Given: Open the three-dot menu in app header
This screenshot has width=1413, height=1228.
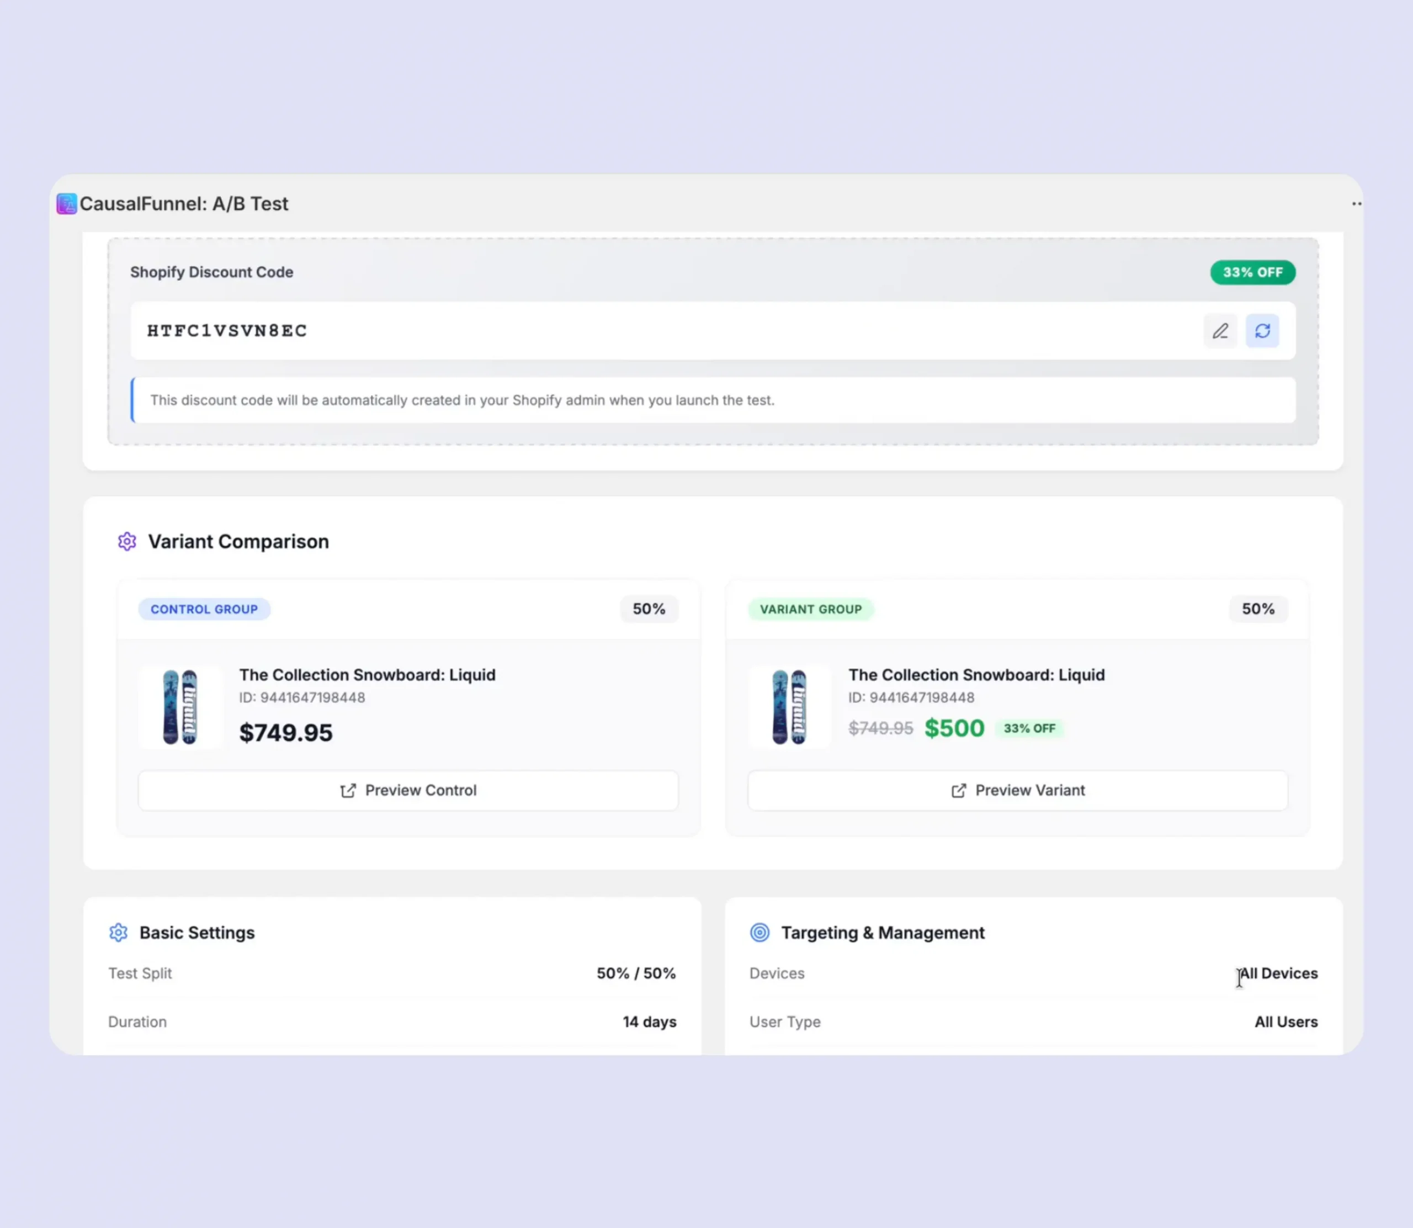Looking at the screenshot, I should click(x=1356, y=204).
